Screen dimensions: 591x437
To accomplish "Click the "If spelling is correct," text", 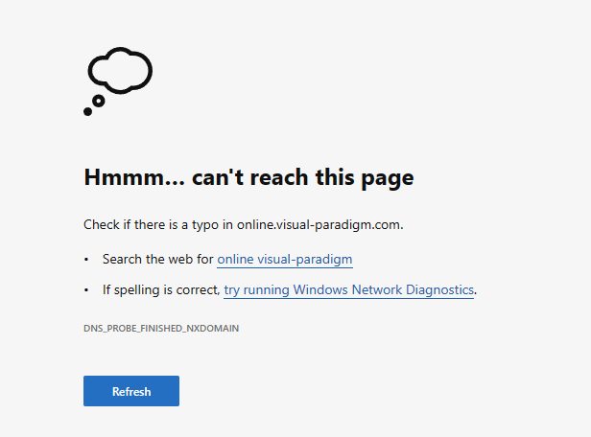I will 161,289.
